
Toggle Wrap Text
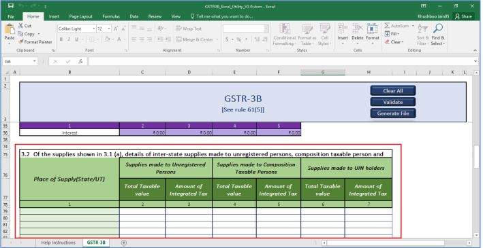(189, 29)
